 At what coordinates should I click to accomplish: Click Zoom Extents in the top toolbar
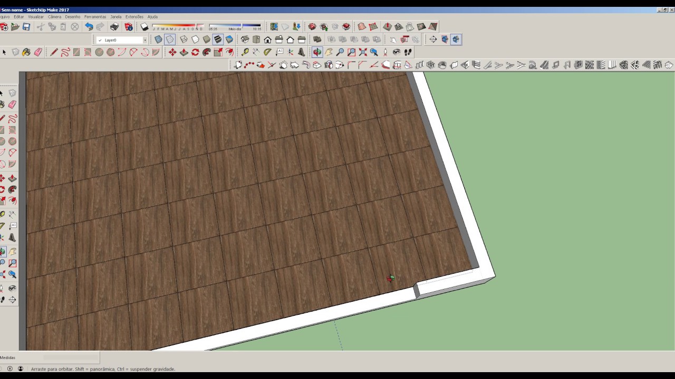click(x=363, y=52)
